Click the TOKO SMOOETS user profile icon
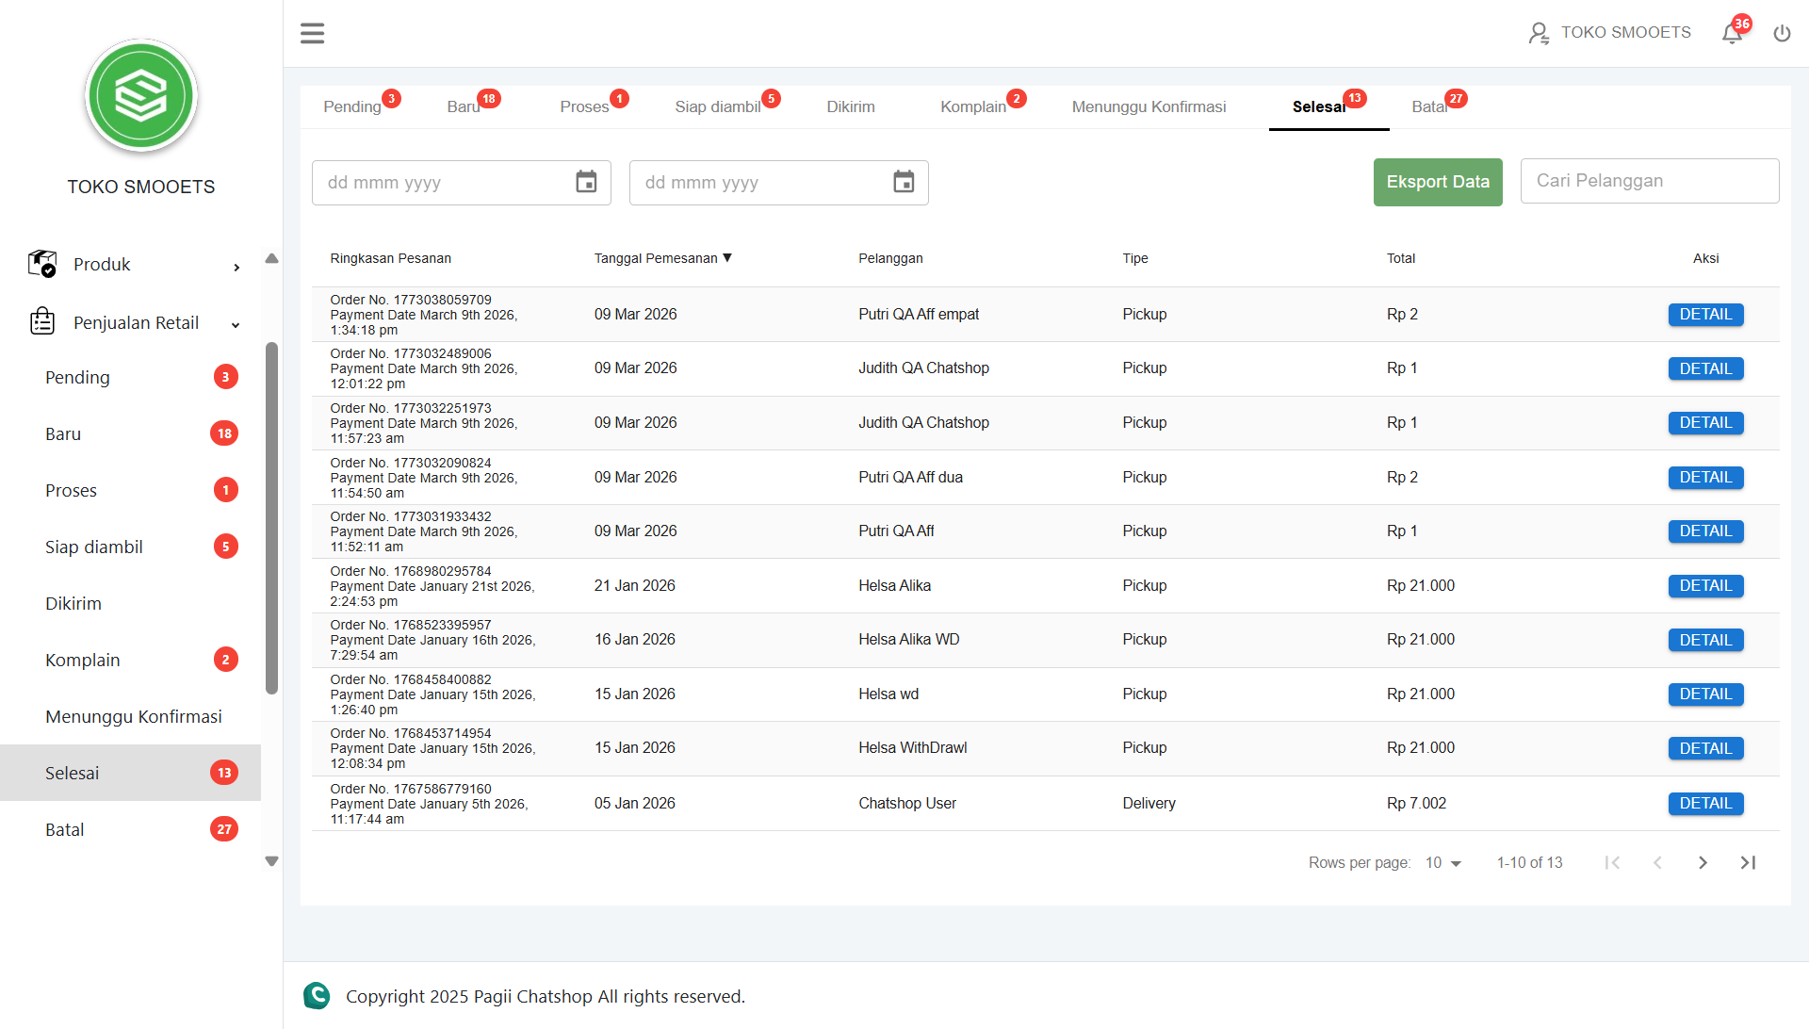The height and width of the screenshot is (1029, 1809). 1538,34
